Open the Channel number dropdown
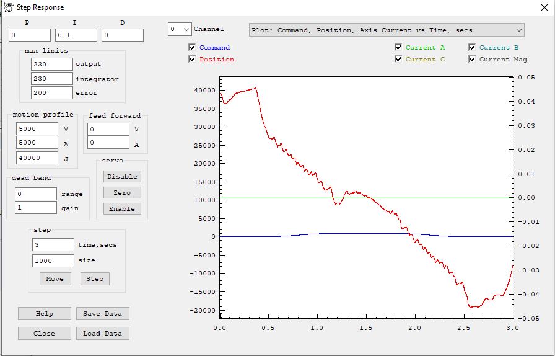This screenshot has height=356, width=555. pyautogui.click(x=180, y=29)
